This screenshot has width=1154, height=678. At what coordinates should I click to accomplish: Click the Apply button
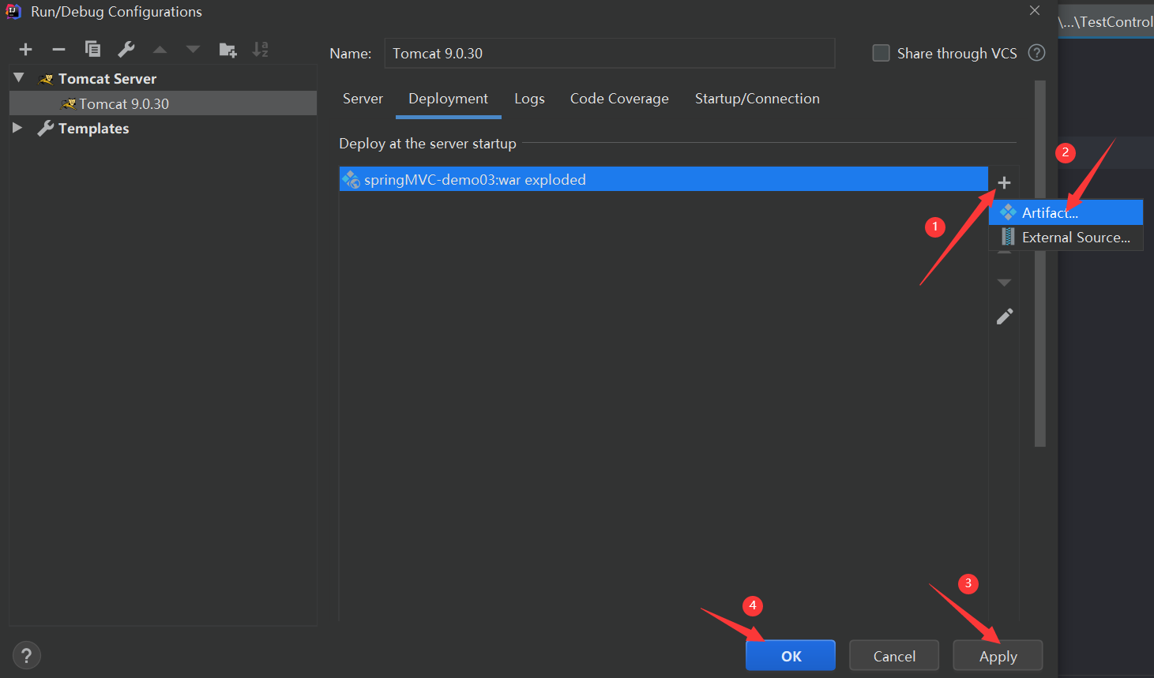(x=998, y=656)
